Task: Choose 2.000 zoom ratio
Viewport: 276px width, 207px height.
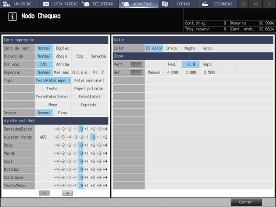Action: point(191,73)
